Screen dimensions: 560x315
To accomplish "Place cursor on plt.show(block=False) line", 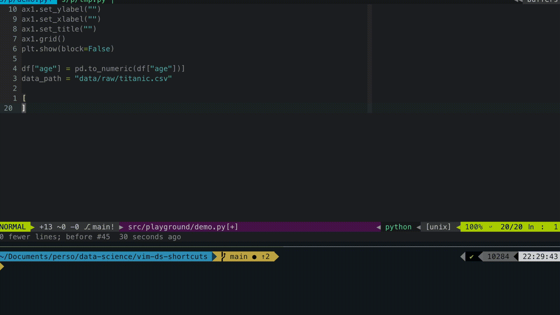I will (x=68, y=49).
